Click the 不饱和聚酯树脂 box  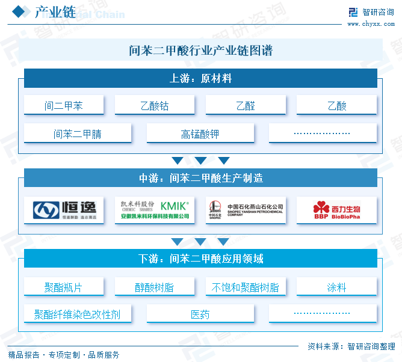coord(246,287)
